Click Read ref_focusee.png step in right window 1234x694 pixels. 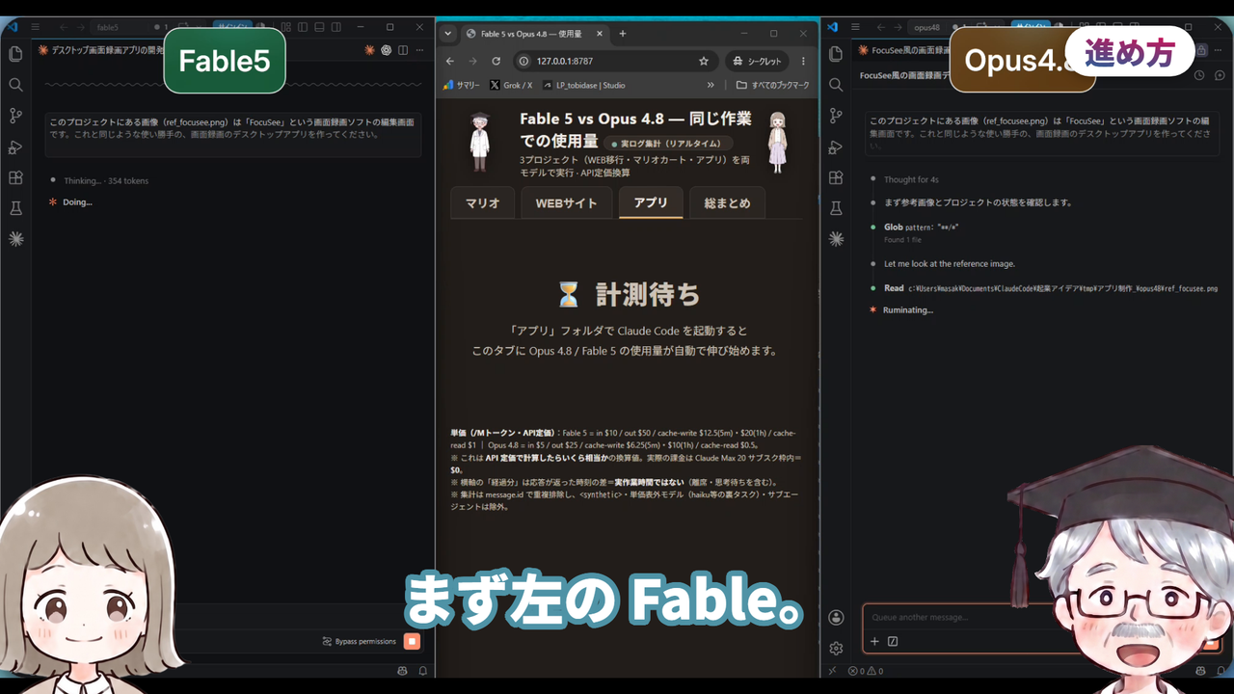[1051, 288]
